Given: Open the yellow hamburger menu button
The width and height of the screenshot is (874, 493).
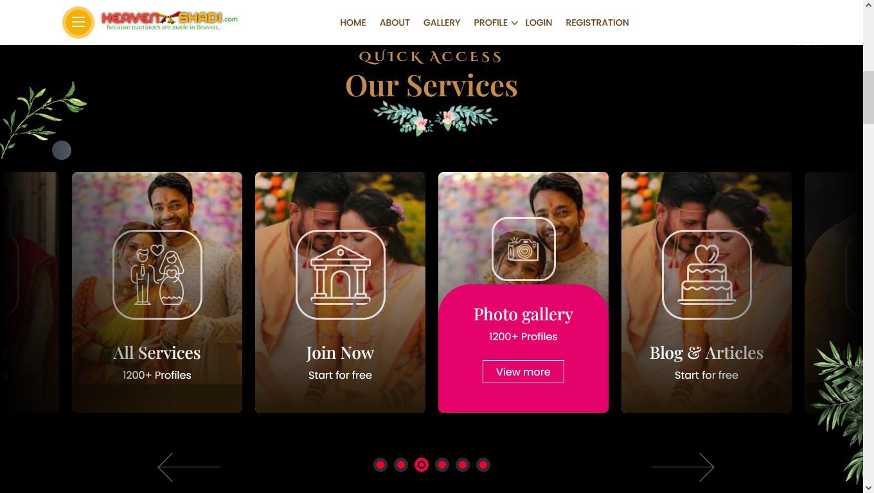Looking at the screenshot, I should (x=78, y=22).
